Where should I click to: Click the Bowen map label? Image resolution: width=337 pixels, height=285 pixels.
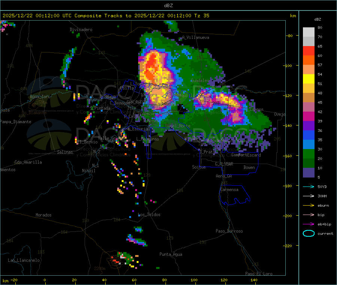[249, 167]
